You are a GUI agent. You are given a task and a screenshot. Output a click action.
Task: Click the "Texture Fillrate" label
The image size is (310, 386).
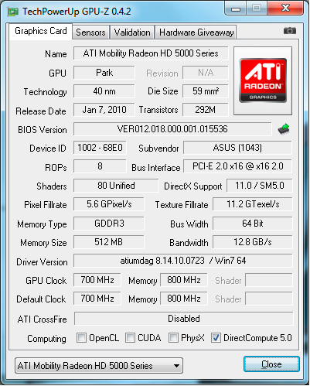pyautogui.click(x=182, y=205)
